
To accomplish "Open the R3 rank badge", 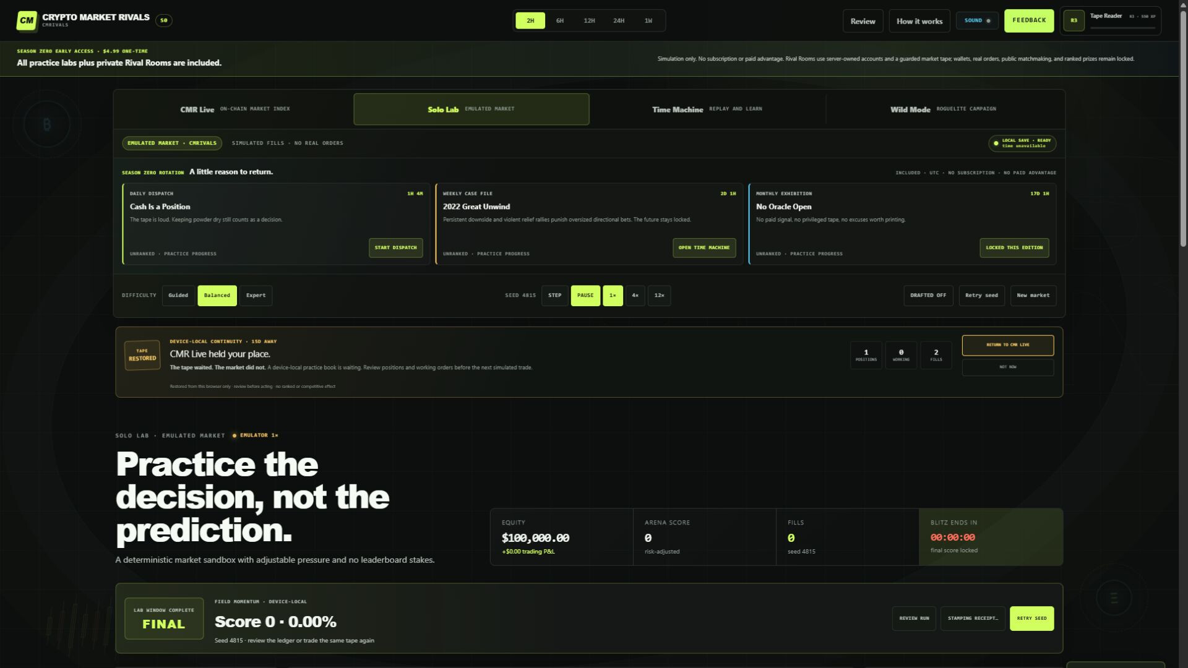I will pyautogui.click(x=1074, y=20).
